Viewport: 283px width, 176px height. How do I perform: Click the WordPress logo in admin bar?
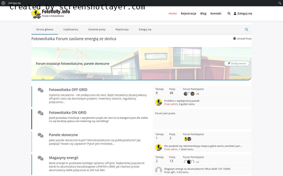point(3,3)
